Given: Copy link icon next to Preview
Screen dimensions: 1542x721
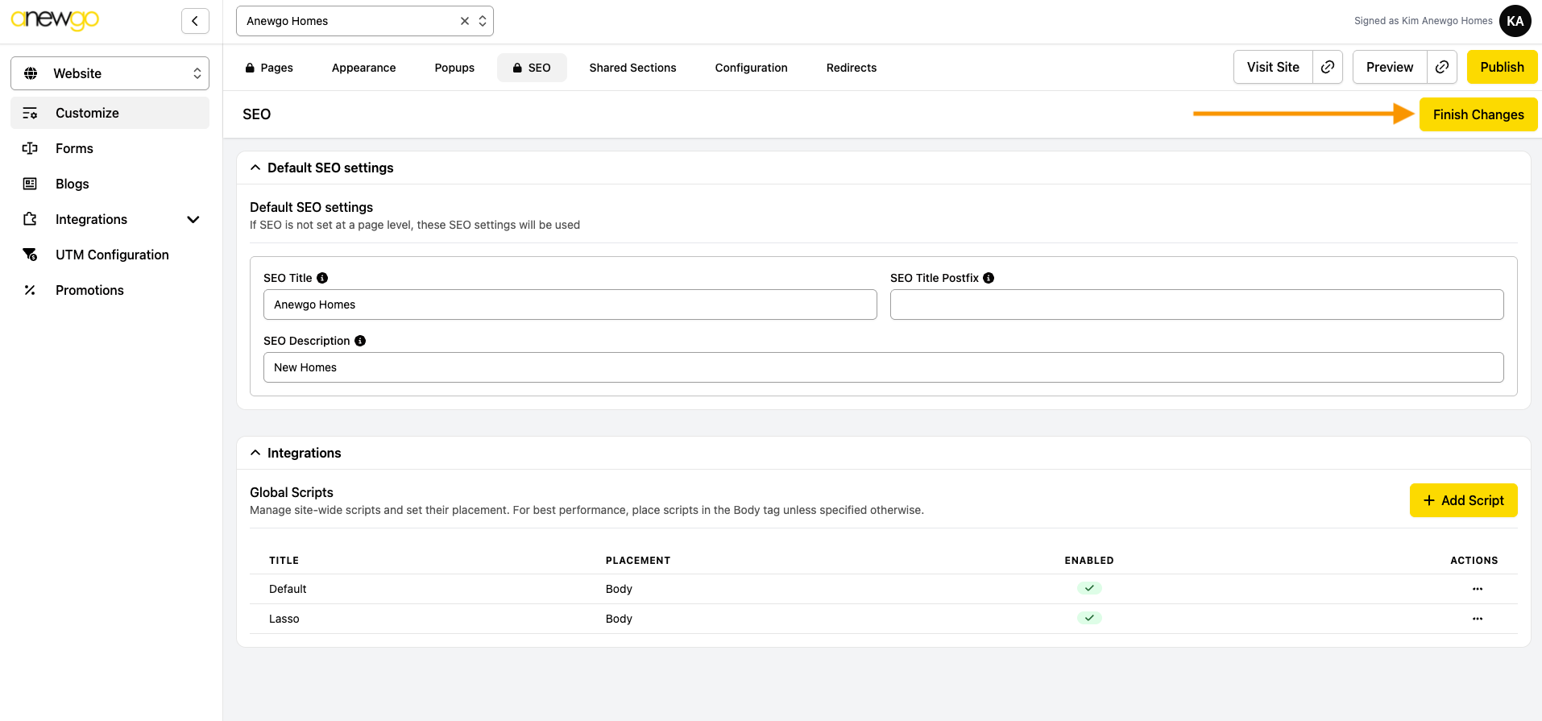Looking at the screenshot, I should tap(1441, 67).
